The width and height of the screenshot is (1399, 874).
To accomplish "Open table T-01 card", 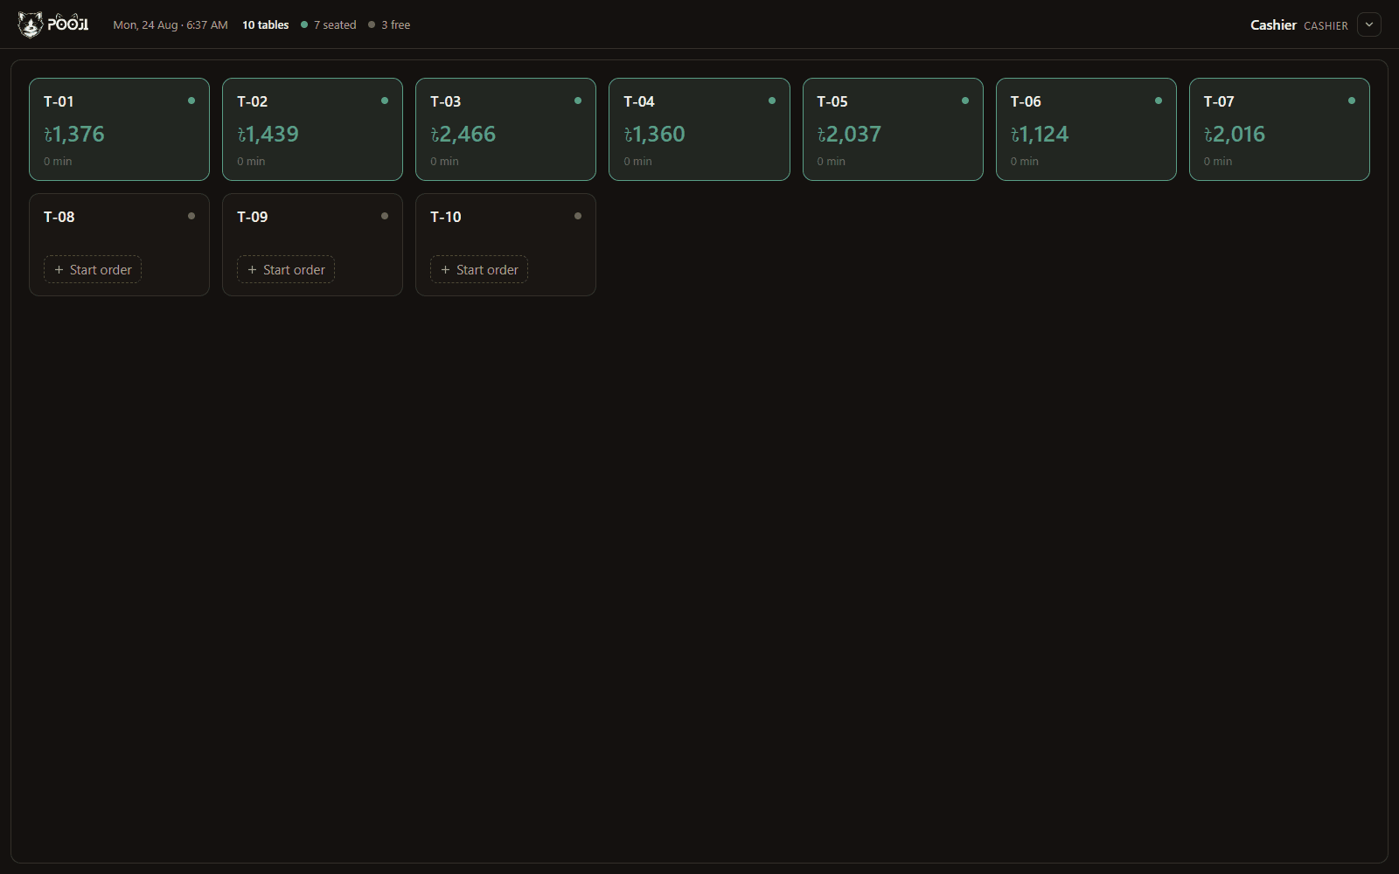I will coord(119,129).
